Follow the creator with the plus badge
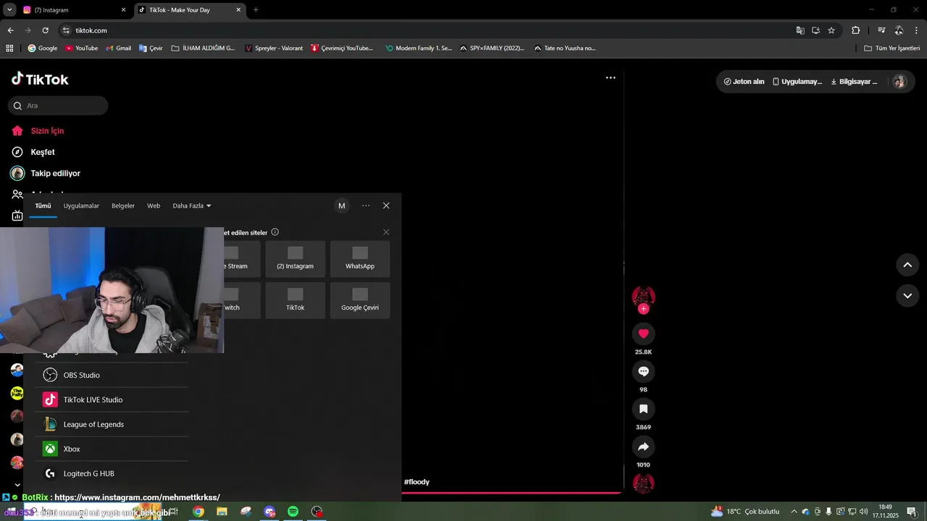This screenshot has width=927, height=521. pos(643,309)
